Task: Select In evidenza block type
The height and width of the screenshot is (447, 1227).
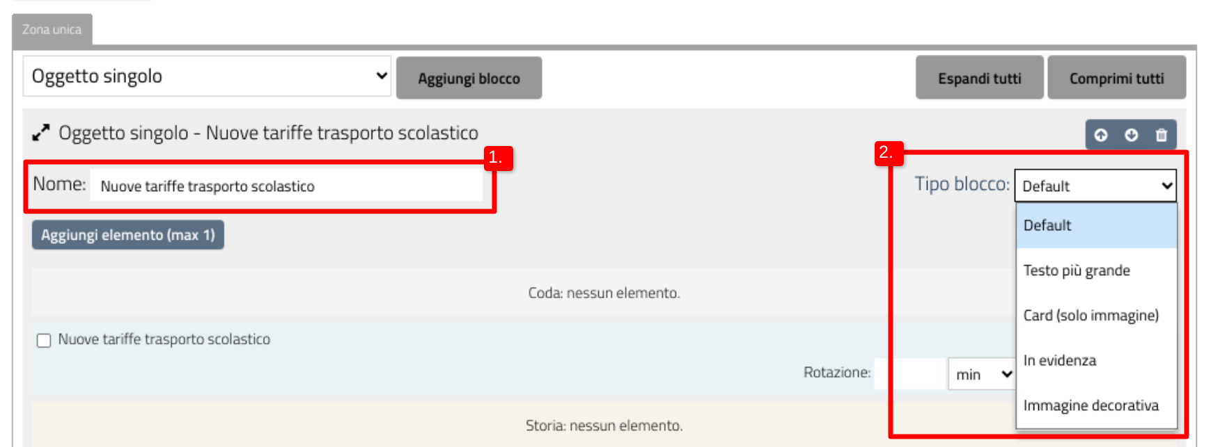Action: (1096, 361)
